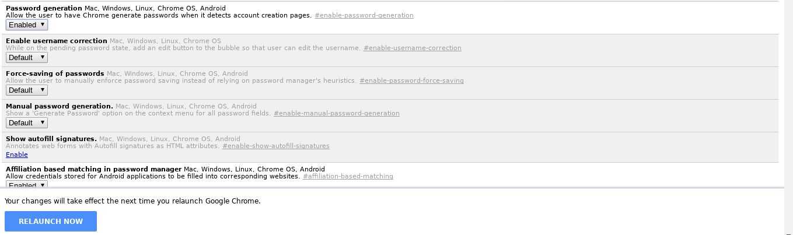This screenshot has height=235, width=793.
Task: Click the #affiliation-based-matching link
Action: [348, 176]
